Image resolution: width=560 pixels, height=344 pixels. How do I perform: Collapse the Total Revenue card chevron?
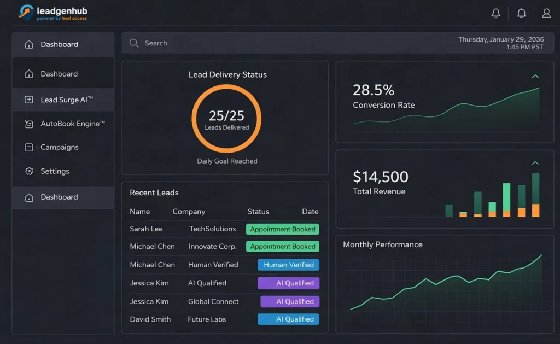pyautogui.click(x=535, y=163)
